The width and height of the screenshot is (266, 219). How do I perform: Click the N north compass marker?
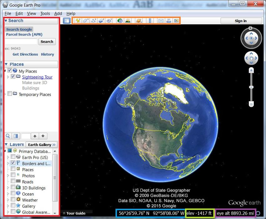point(251,28)
